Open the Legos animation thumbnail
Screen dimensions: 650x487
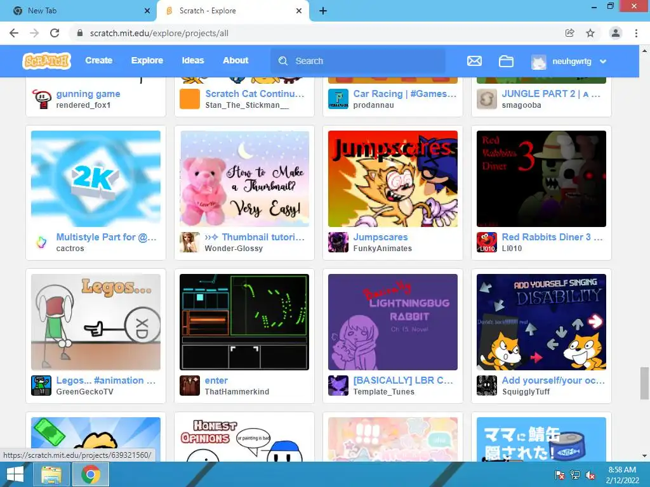pyautogui.click(x=96, y=322)
